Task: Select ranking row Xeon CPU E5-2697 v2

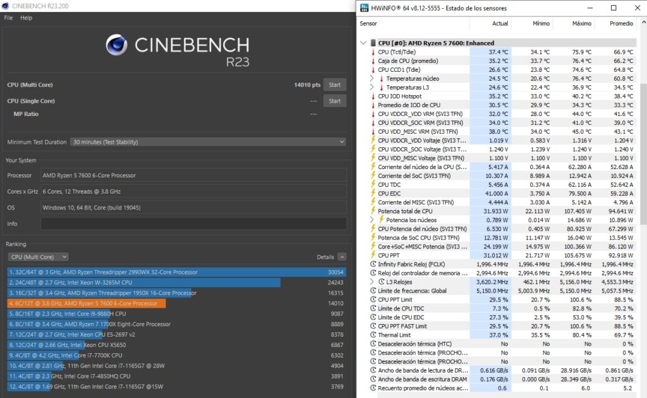Action: [x=177, y=334]
